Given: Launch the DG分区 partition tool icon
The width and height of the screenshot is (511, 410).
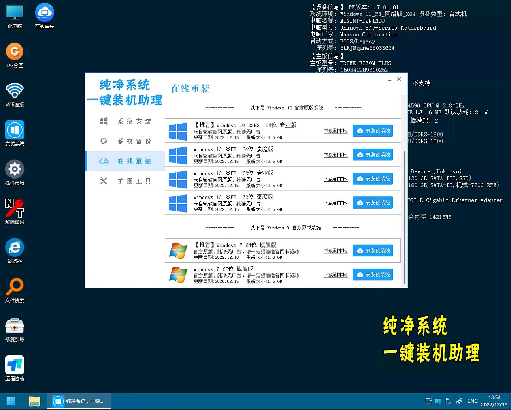Looking at the screenshot, I should point(15,56).
